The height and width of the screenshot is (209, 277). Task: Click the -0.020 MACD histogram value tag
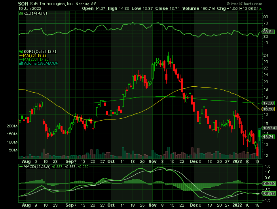(269, 184)
